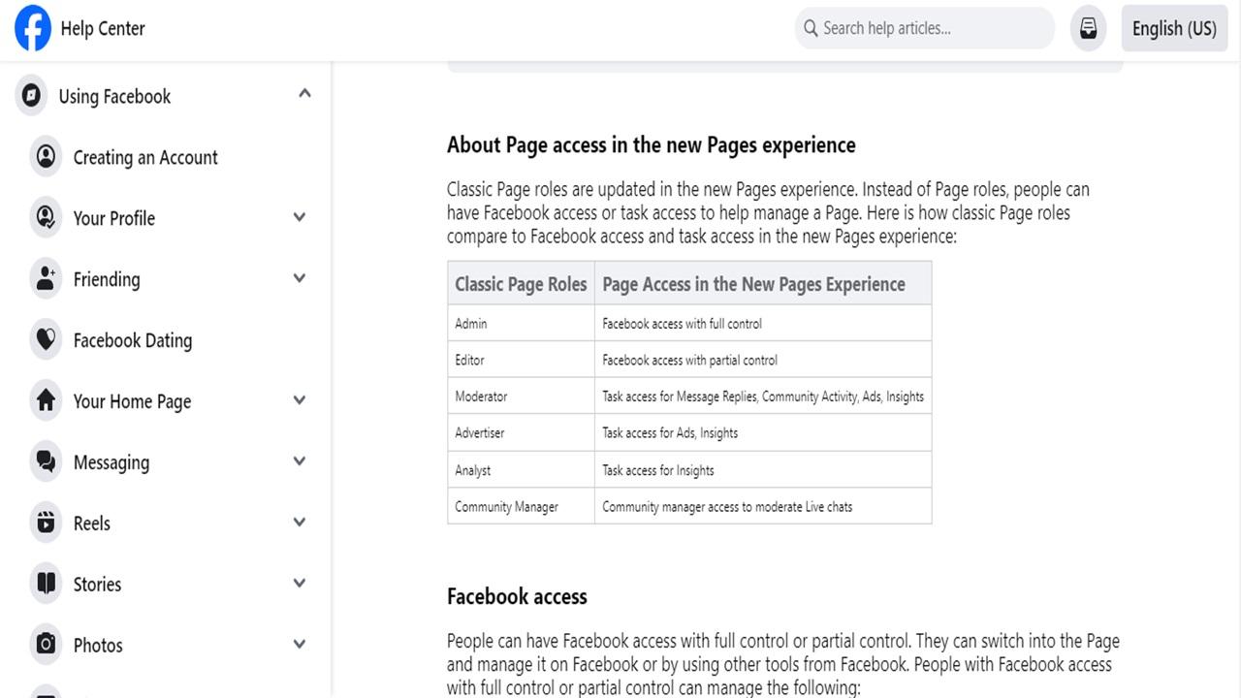Click the About Page access heading
This screenshot has height=698, width=1241.
(x=652, y=145)
